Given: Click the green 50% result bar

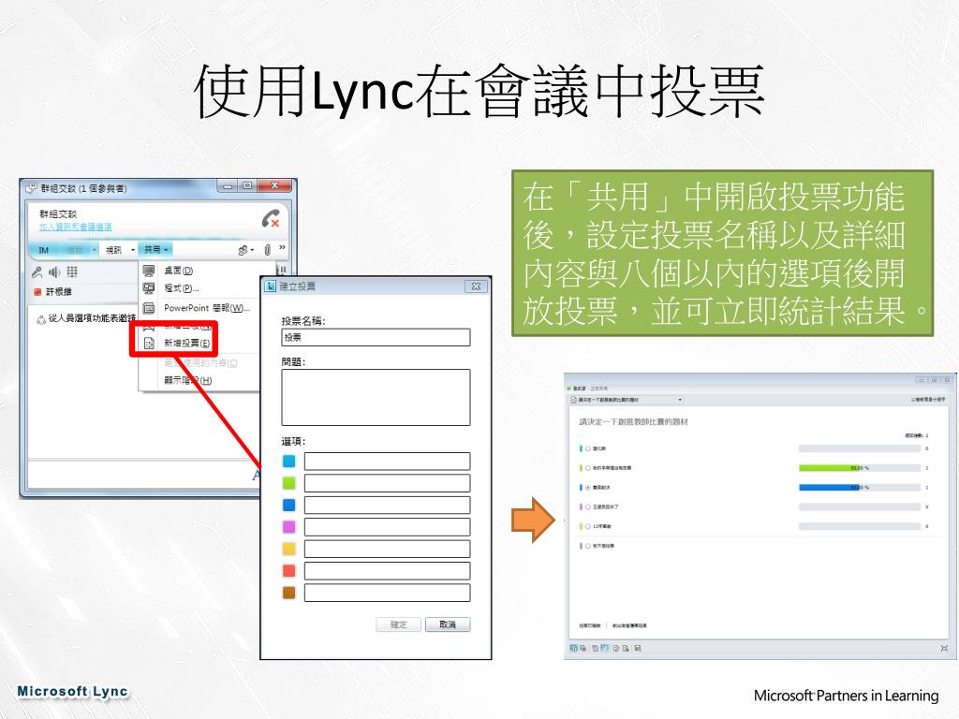Looking at the screenshot, I should [830, 468].
